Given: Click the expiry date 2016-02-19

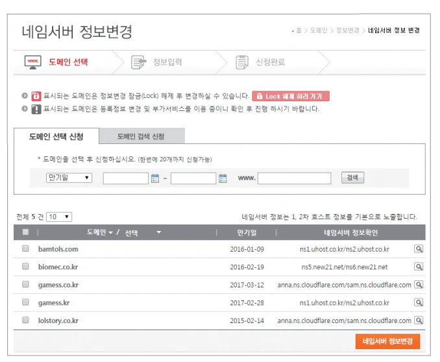Looking at the screenshot, I should coord(247,267).
